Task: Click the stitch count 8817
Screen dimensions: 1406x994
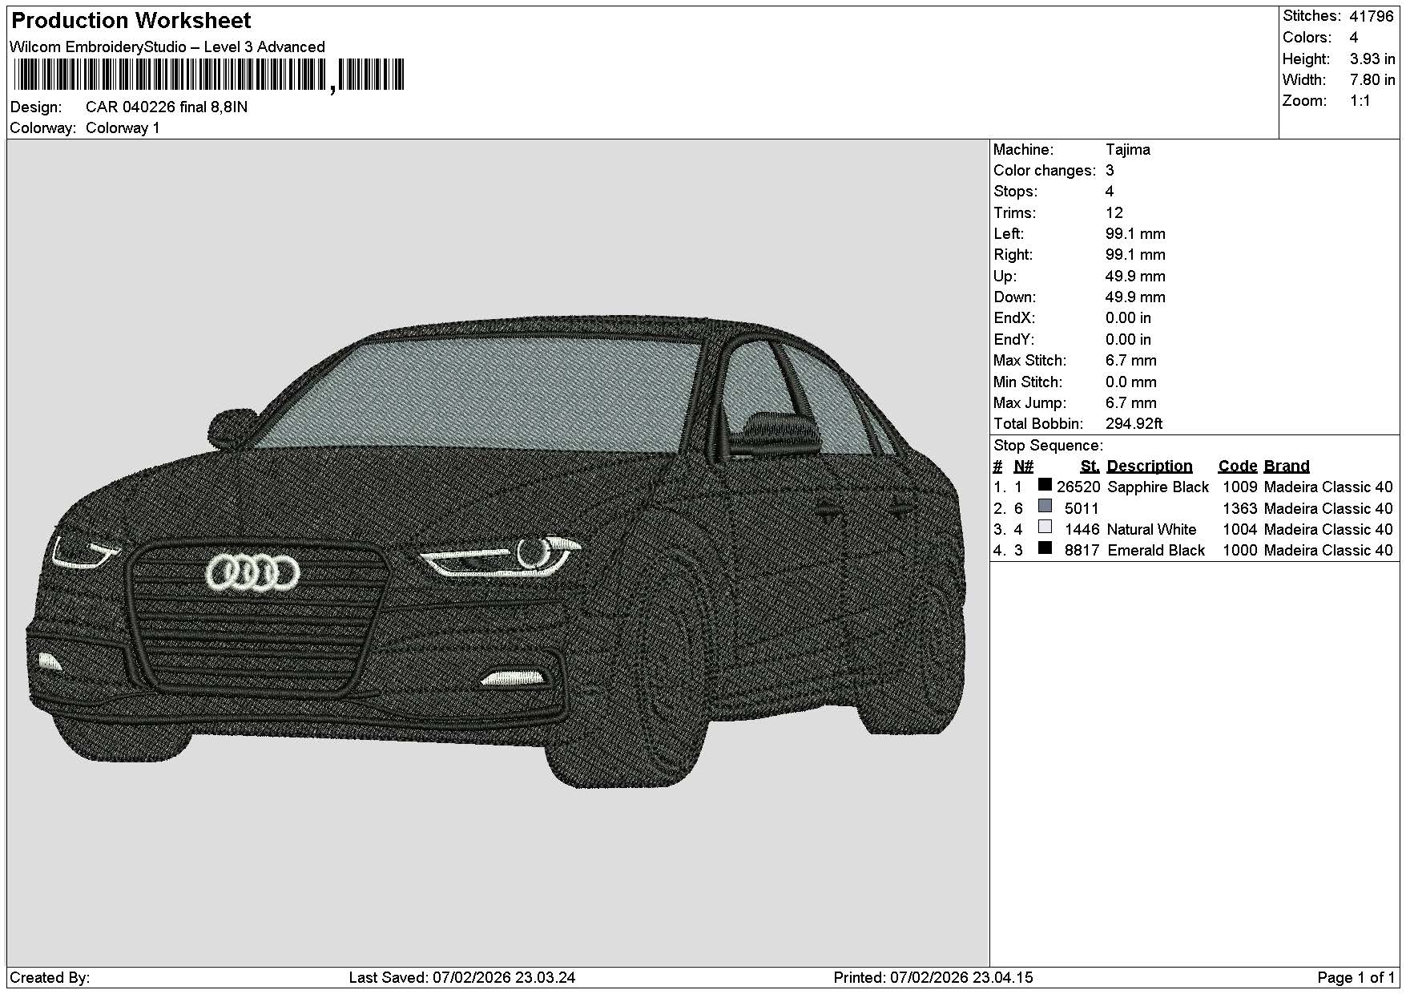Action: [x=1082, y=551]
